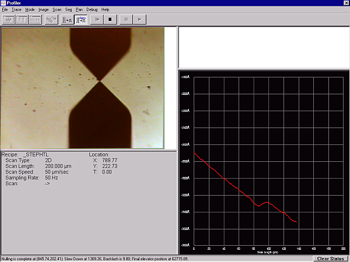Viewport: 350px width, 262px height.
Task: Open the Mode menu
Action: [x=30, y=10]
